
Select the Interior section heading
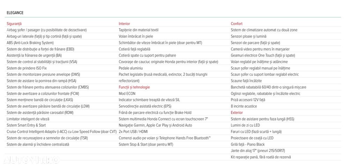tap(124, 24)
